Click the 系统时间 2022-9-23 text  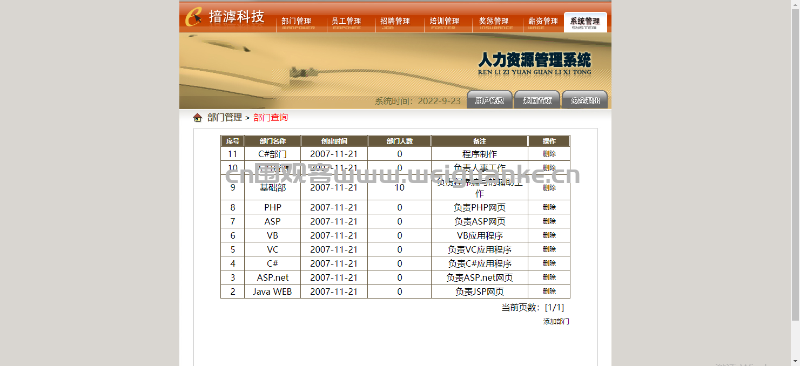pos(418,101)
